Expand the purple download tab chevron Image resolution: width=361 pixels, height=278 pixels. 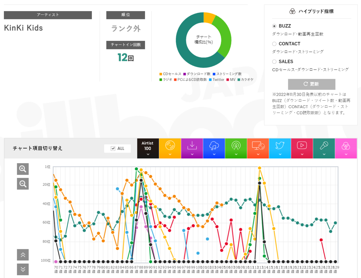pyautogui.click(x=192, y=154)
